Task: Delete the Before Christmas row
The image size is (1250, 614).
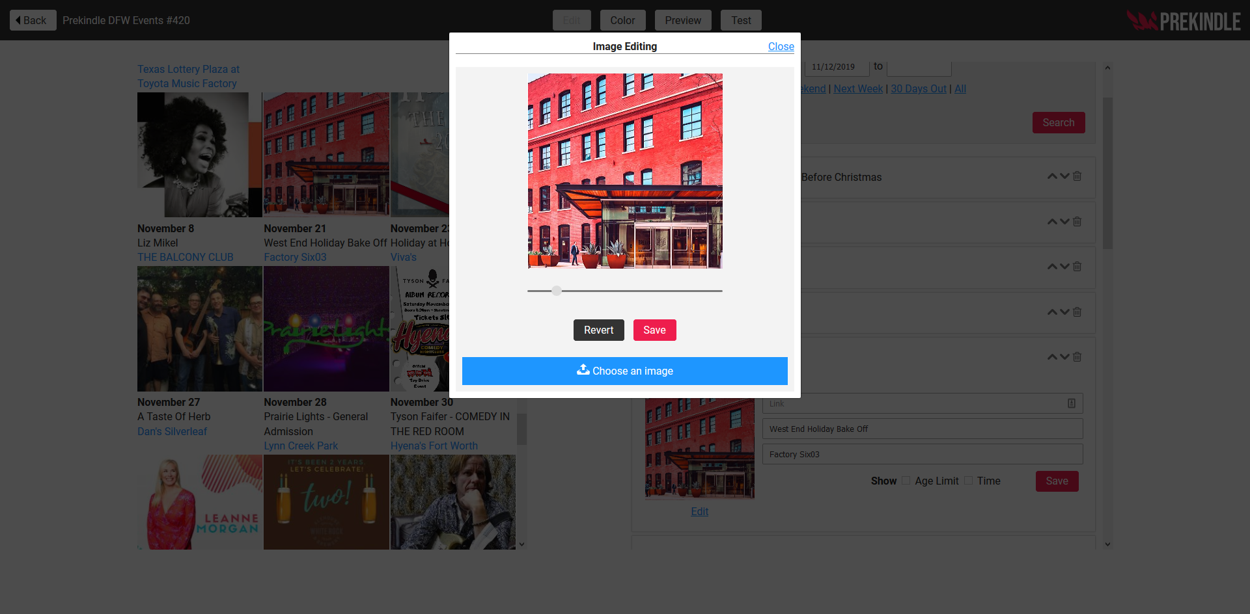Action: pyautogui.click(x=1077, y=176)
